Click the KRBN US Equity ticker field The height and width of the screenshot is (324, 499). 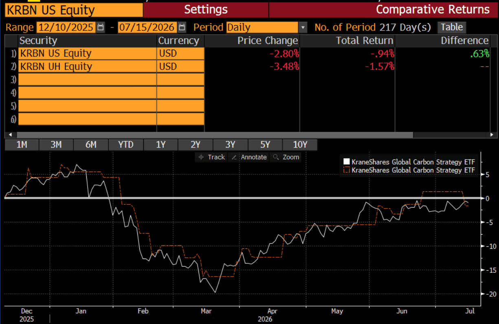coord(74,10)
